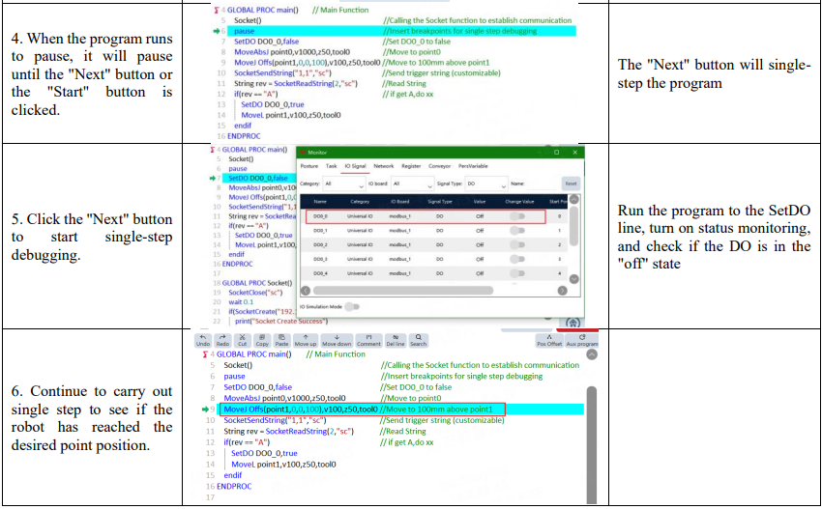The image size is (822, 509).
Task: Open the PersVariable tab
Action: [473, 166]
